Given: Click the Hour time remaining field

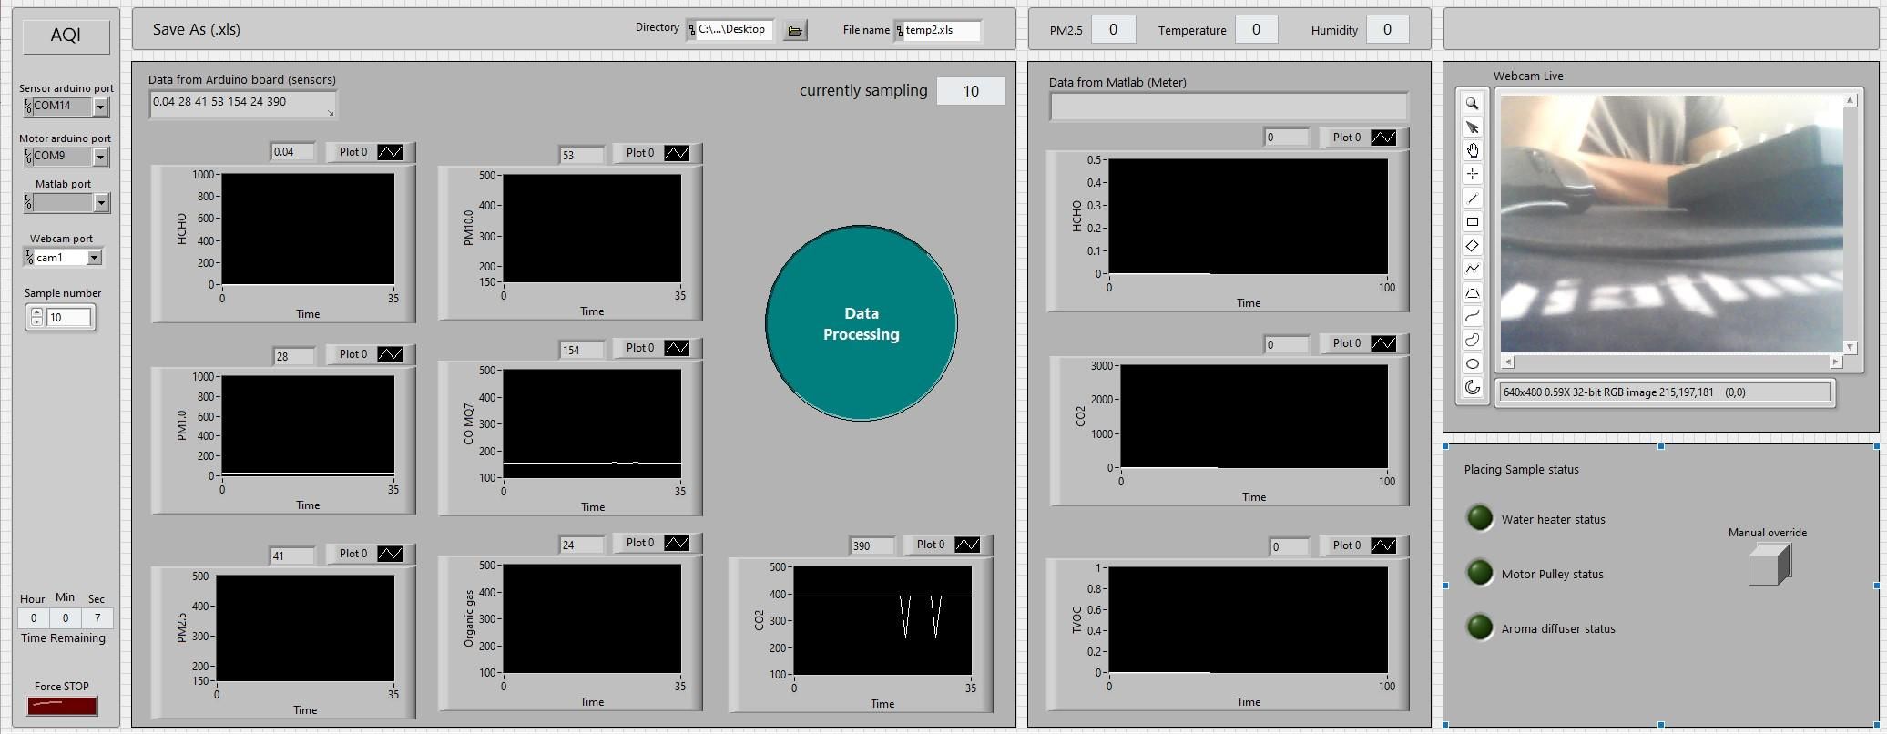Looking at the screenshot, I should pos(34,618).
